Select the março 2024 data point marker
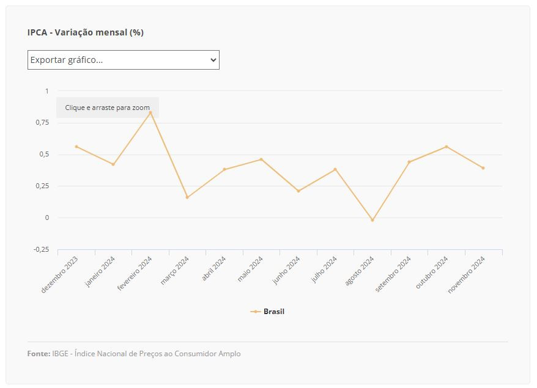The image size is (537, 388). point(187,197)
